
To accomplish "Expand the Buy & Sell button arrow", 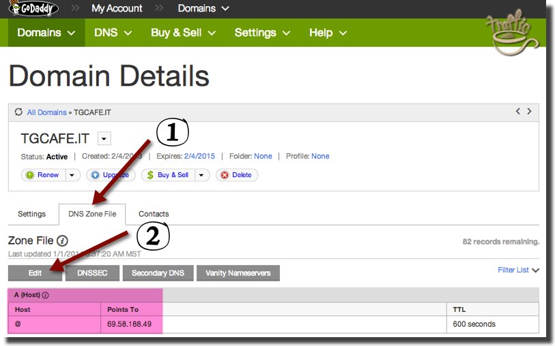I will (x=201, y=175).
